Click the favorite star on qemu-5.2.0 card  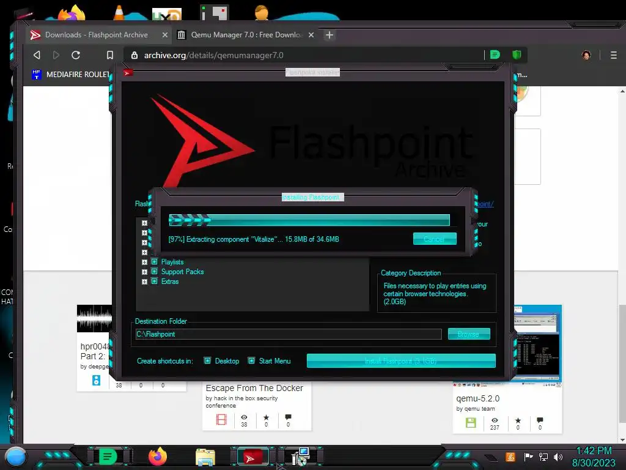(x=518, y=420)
